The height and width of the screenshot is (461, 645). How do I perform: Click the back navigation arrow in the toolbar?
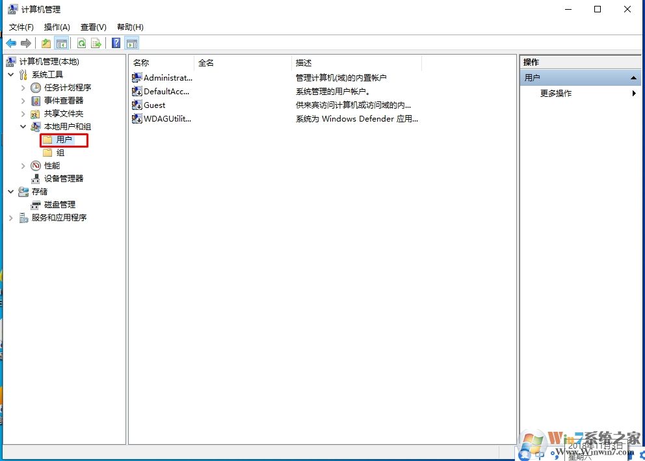(x=10, y=43)
